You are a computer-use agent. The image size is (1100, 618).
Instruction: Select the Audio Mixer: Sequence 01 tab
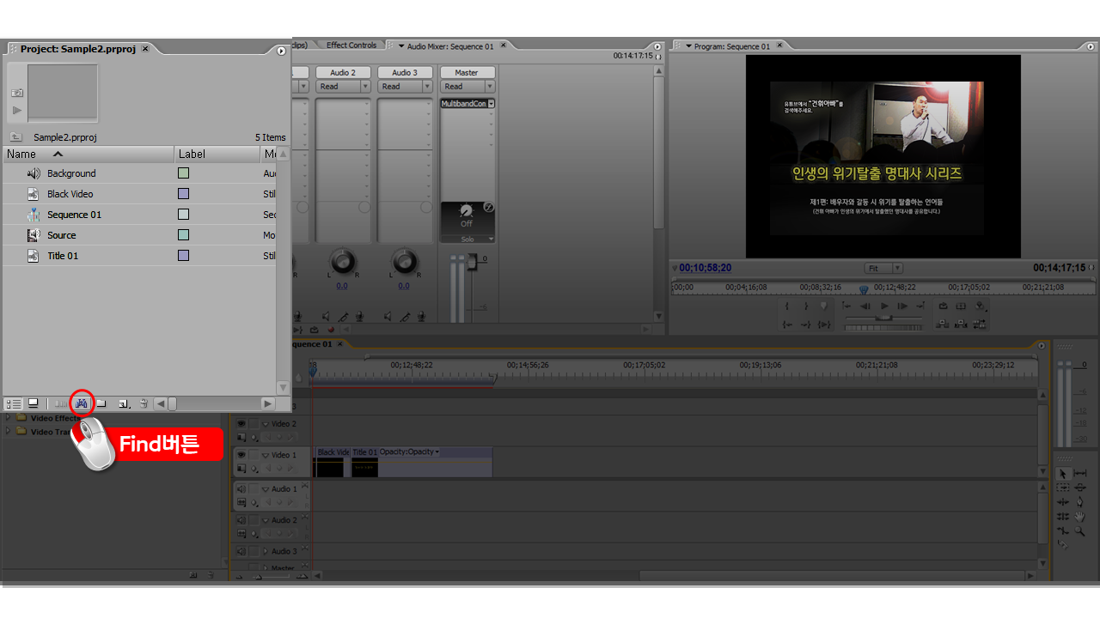[449, 46]
